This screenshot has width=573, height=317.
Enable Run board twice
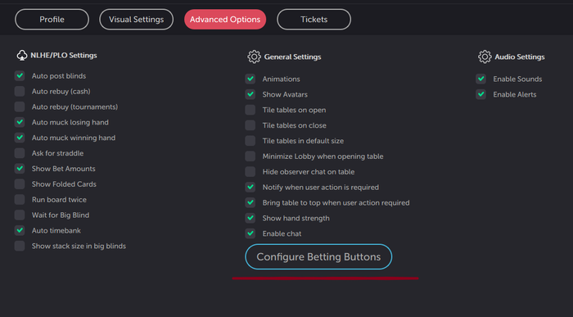point(20,199)
